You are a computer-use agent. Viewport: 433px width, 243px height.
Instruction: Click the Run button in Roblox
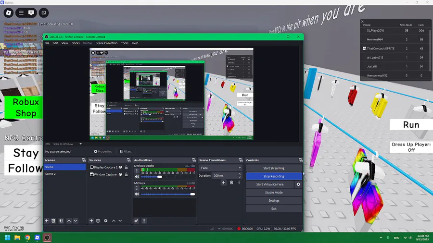point(411,124)
